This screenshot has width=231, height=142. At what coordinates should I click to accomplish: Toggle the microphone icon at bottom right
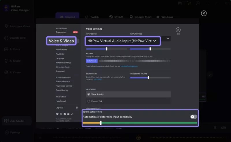click(215, 128)
